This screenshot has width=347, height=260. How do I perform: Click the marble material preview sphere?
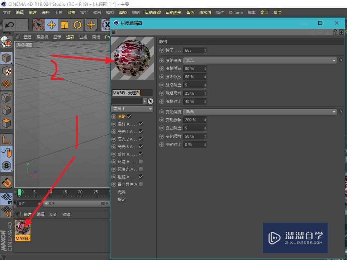(132, 58)
